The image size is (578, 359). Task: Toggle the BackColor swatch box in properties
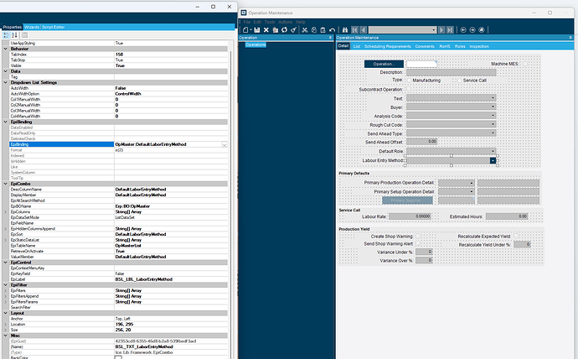[x=118, y=357]
